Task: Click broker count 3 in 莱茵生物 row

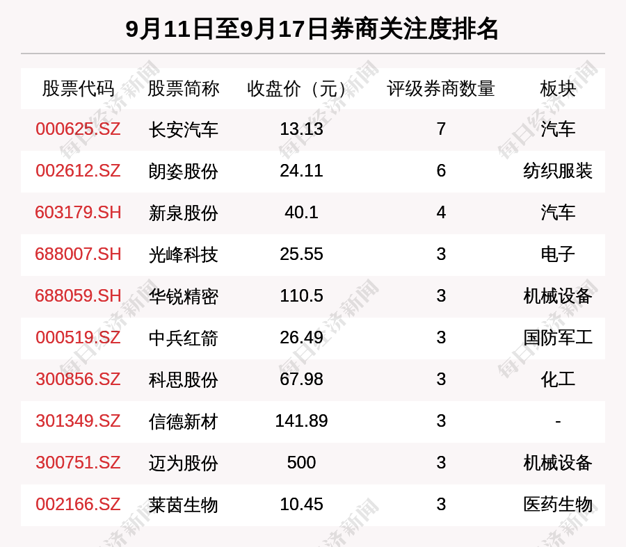Action: coord(441,505)
